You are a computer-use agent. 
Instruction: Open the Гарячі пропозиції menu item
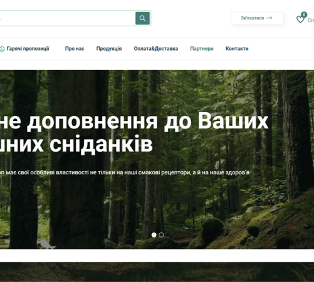(28, 49)
